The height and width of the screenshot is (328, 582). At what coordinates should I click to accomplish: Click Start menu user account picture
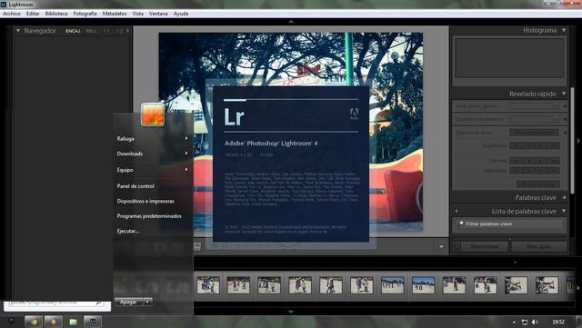pos(153,114)
